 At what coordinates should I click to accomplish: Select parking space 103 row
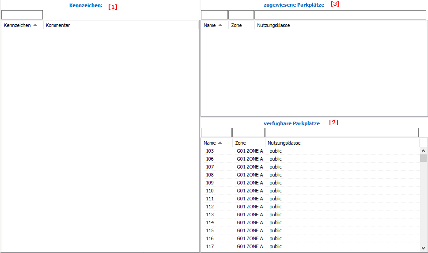point(210,151)
